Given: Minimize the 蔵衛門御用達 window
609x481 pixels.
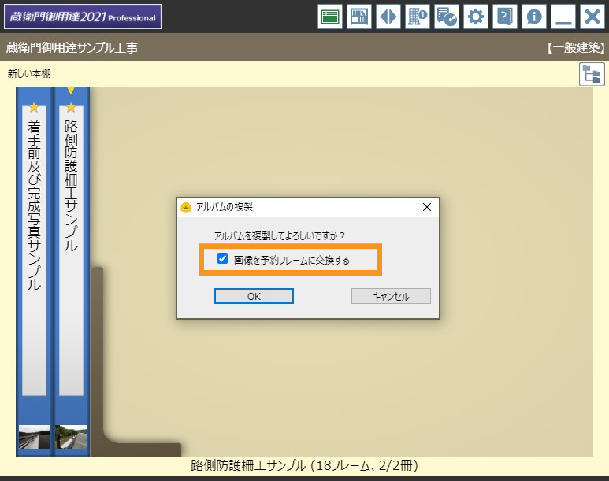Looking at the screenshot, I should click(563, 17).
